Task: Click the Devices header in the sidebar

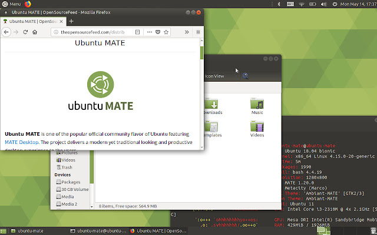Action: tap(62, 175)
